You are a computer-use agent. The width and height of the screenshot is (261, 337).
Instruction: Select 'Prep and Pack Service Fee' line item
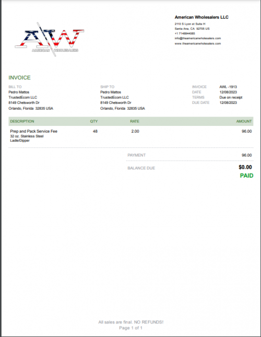point(34,131)
